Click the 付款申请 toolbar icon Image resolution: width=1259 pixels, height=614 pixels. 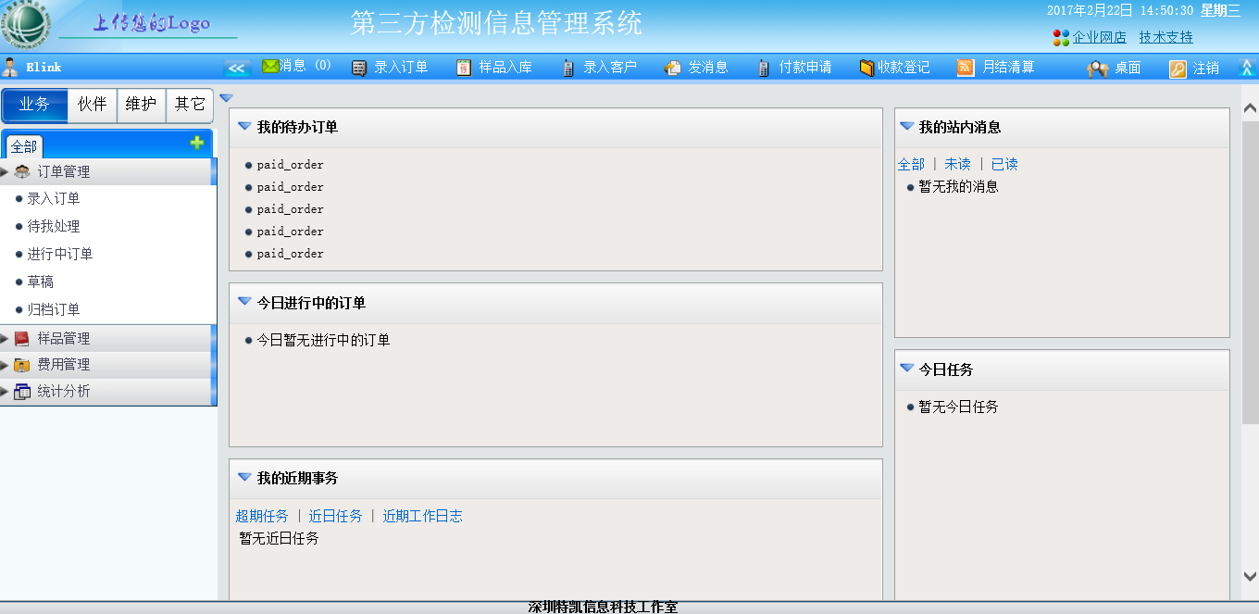coord(764,68)
